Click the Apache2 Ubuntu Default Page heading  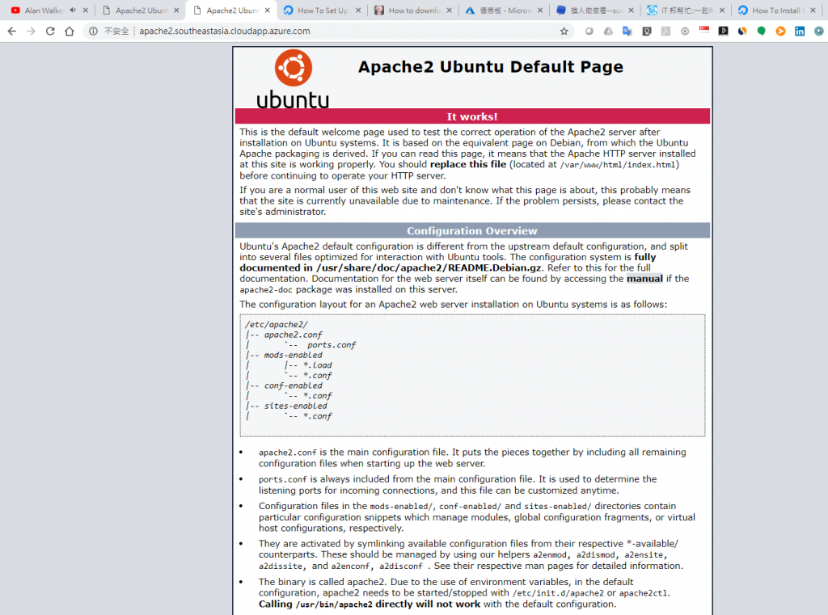coord(491,67)
